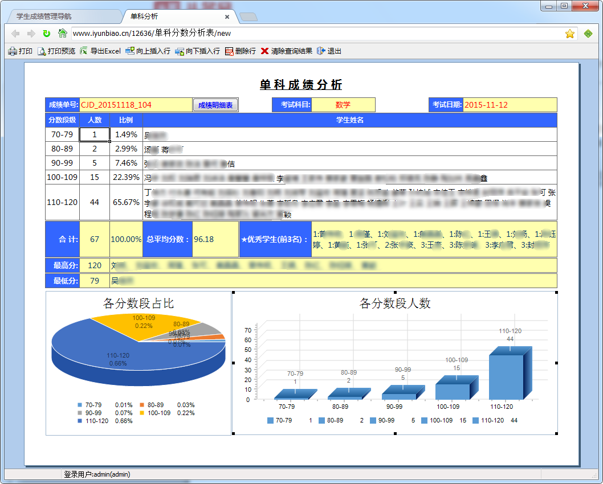
Task: Click the blue 110-120 pie slice
Action: point(115,351)
